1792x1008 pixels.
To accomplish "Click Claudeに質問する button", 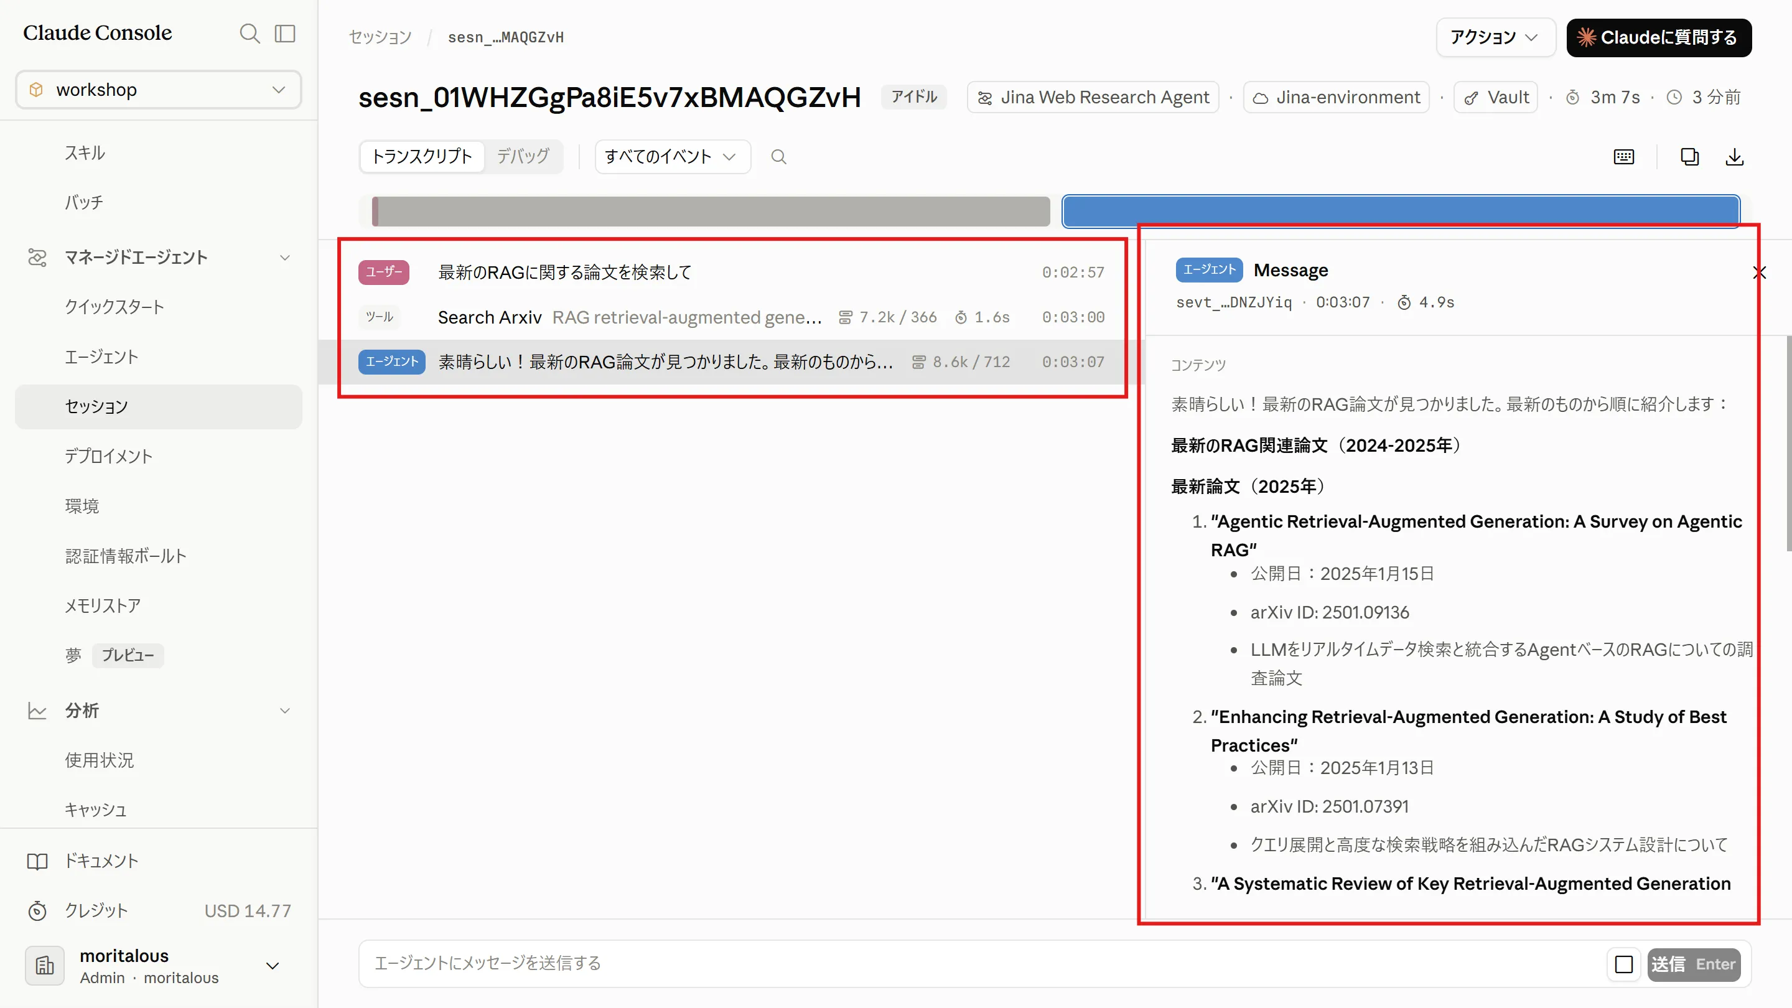I will (x=1658, y=37).
